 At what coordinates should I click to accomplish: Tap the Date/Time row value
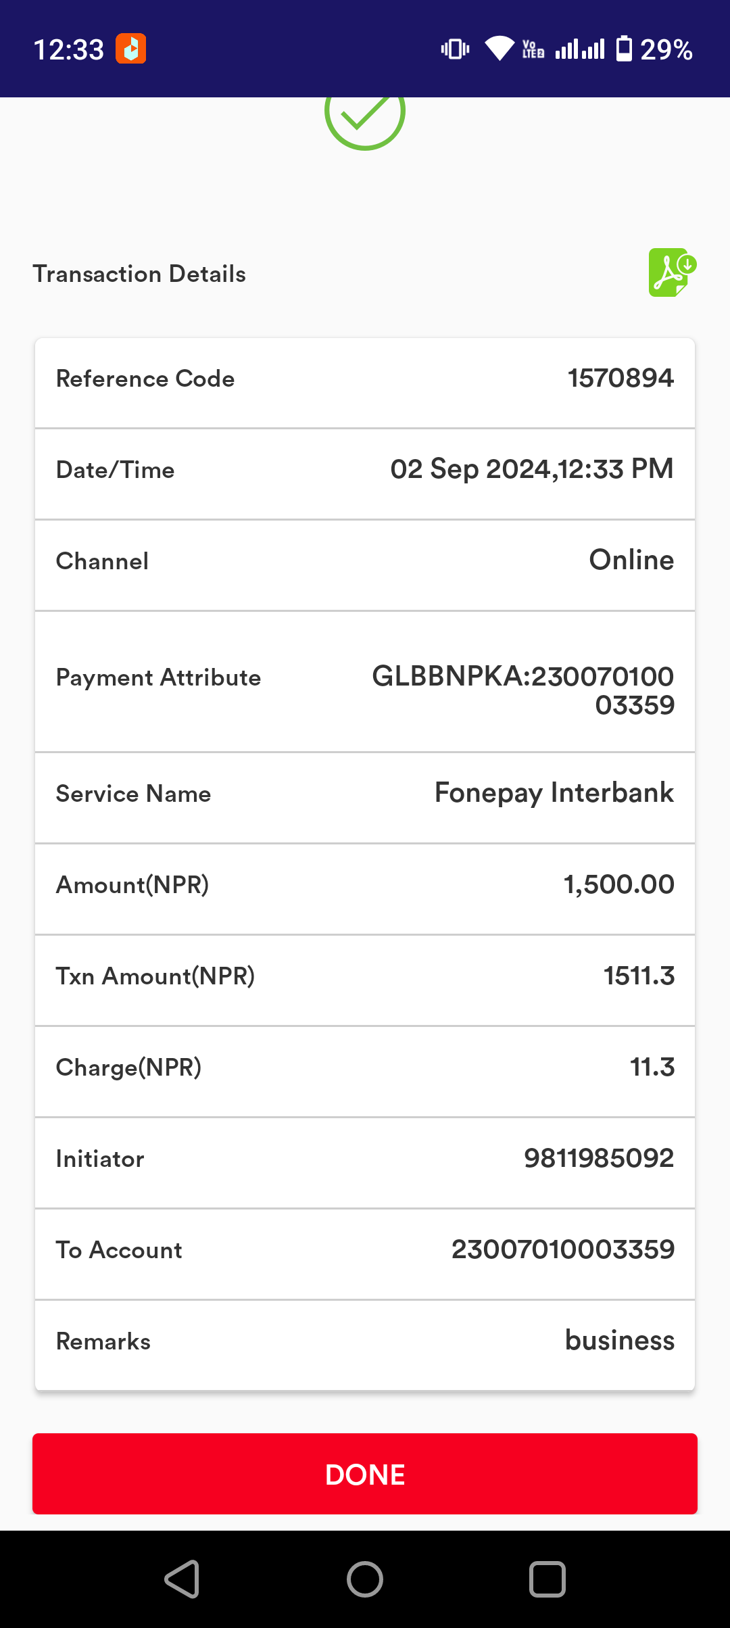coord(532,469)
